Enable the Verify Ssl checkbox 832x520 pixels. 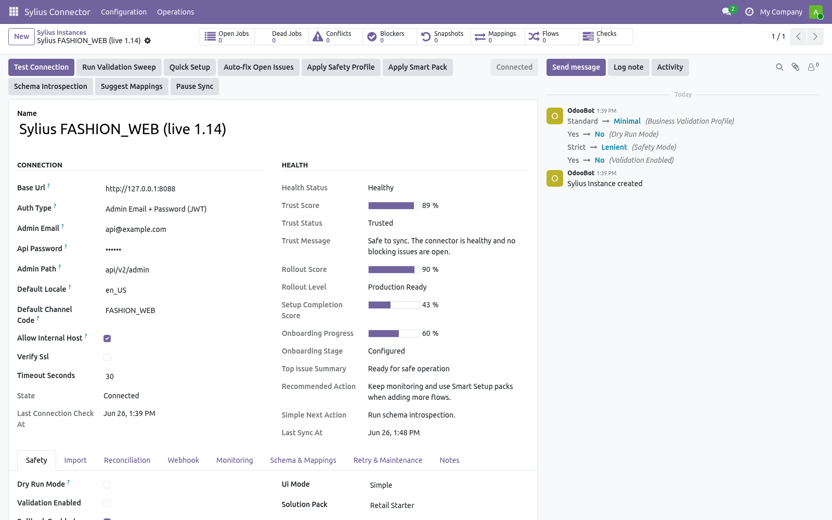coord(107,357)
